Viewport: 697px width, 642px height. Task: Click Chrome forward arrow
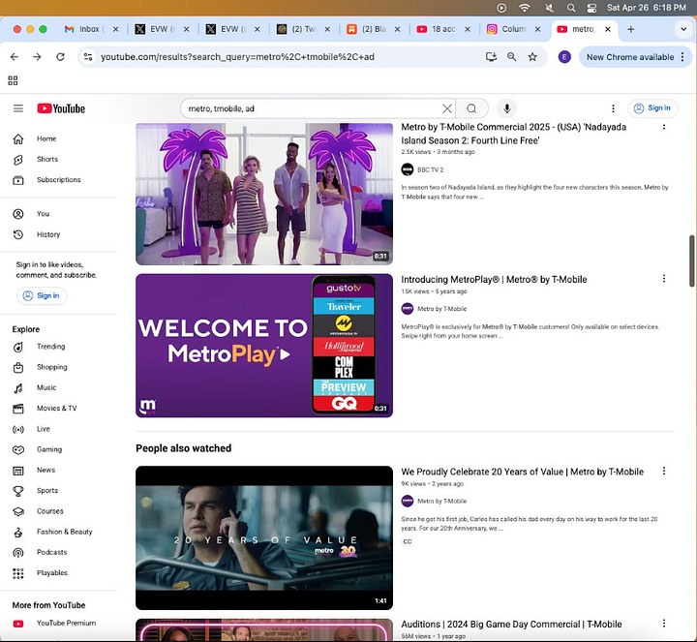[38, 57]
